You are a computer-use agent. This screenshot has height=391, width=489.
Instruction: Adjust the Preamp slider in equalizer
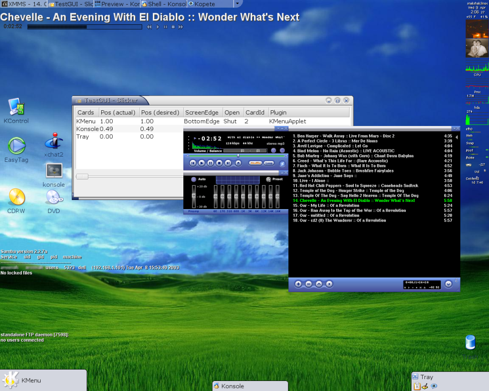click(x=194, y=196)
